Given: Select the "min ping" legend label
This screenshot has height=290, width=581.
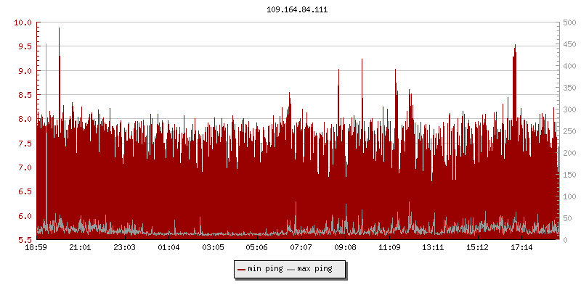Looking at the screenshot, I should click(x=266, y=269).
